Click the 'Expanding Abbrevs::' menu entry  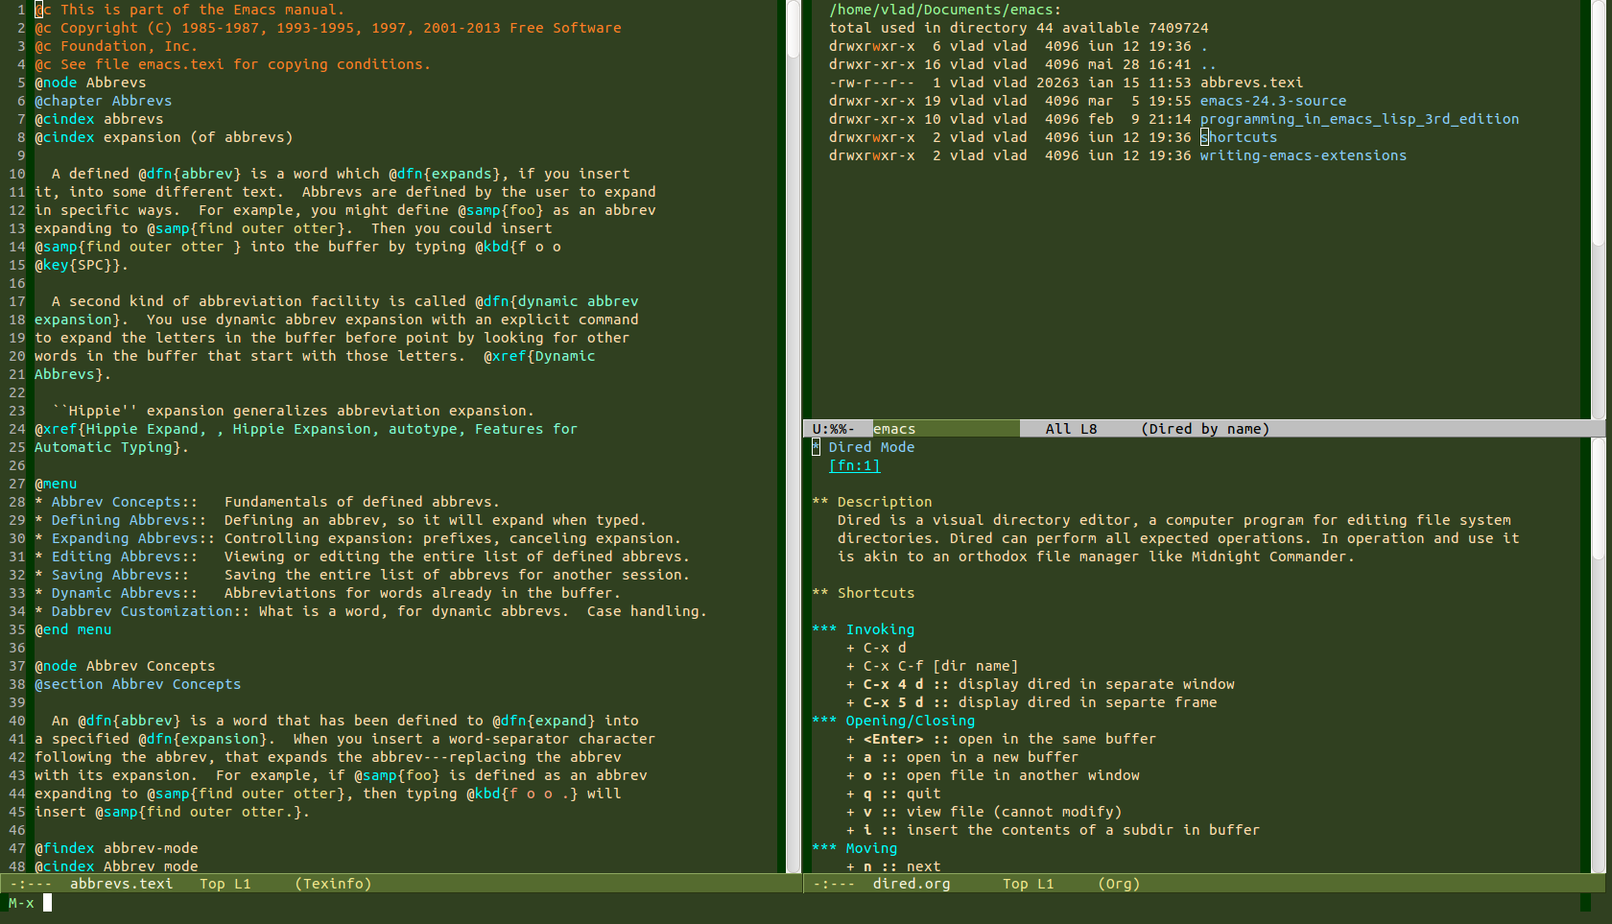pos(133,538)
